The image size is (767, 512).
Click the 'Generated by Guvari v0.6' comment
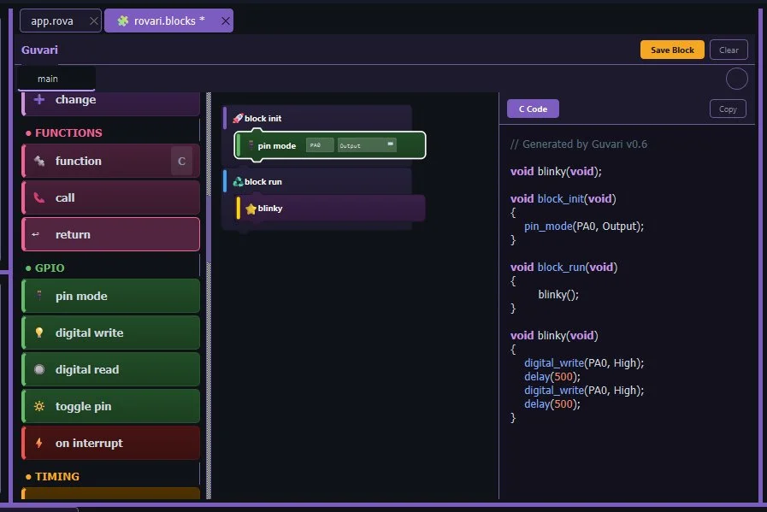pyautogui.click(x=579, y=144)
